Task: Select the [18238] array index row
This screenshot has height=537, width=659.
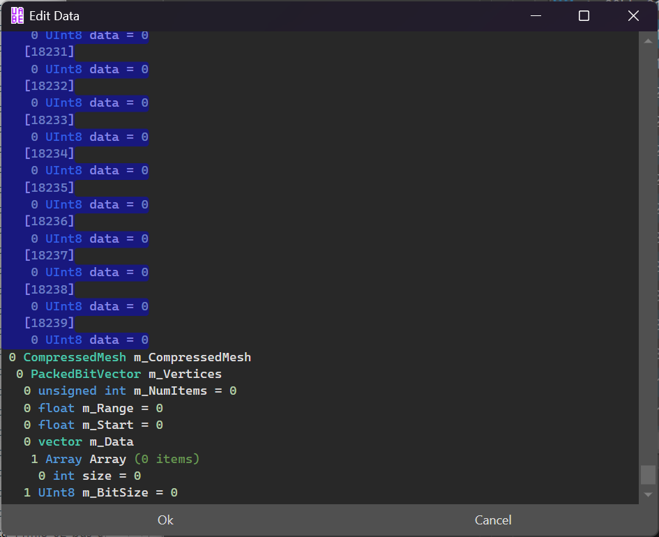Action: click(50, 289)
